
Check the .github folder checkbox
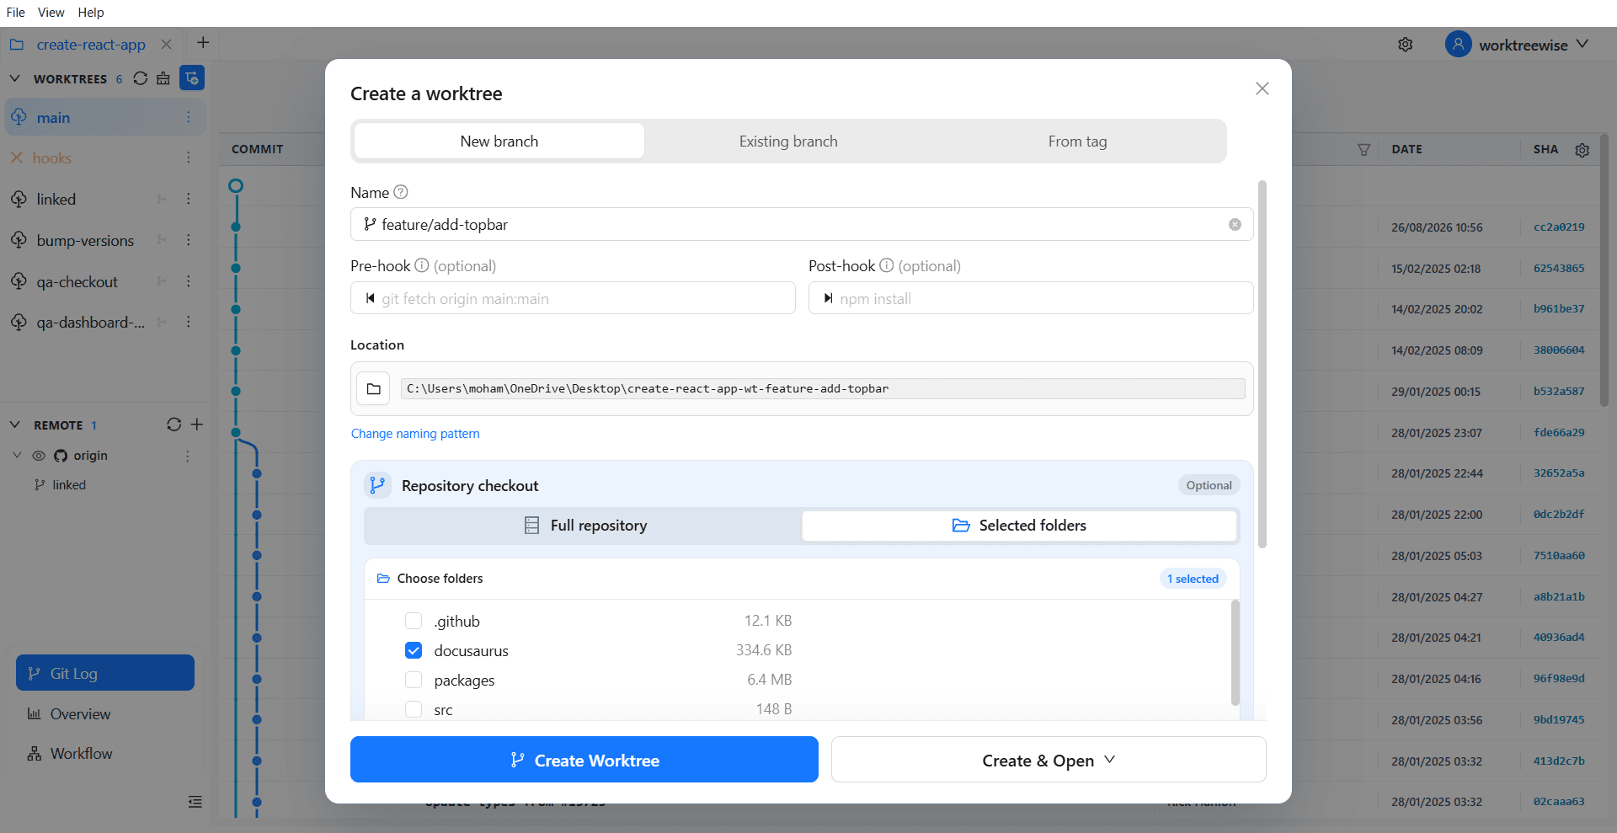pos(414,621)
